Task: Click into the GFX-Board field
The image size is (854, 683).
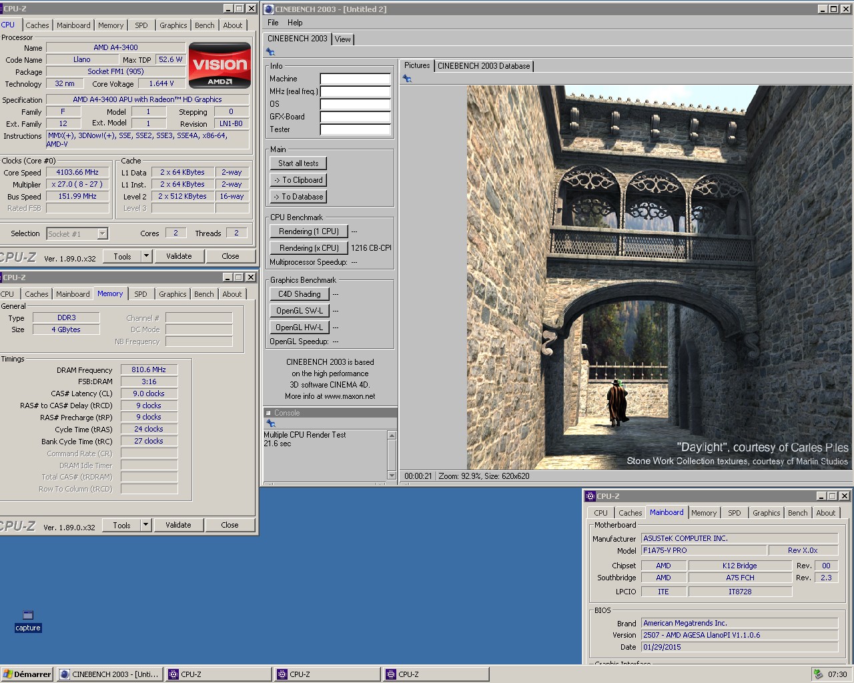Action: (355, 117)
